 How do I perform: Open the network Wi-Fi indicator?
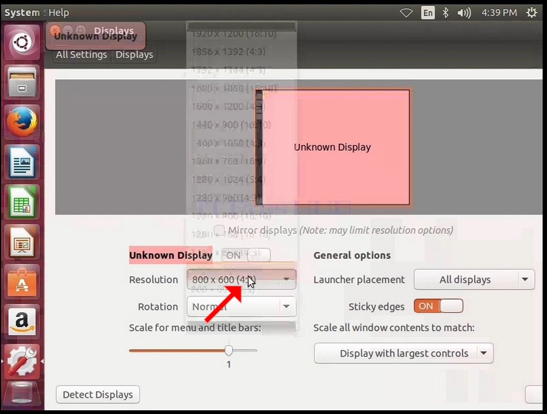pyautogui.click(x=406, y=13)
